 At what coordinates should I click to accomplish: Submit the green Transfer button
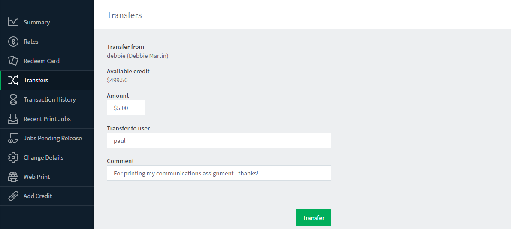(x=313, y=217)
